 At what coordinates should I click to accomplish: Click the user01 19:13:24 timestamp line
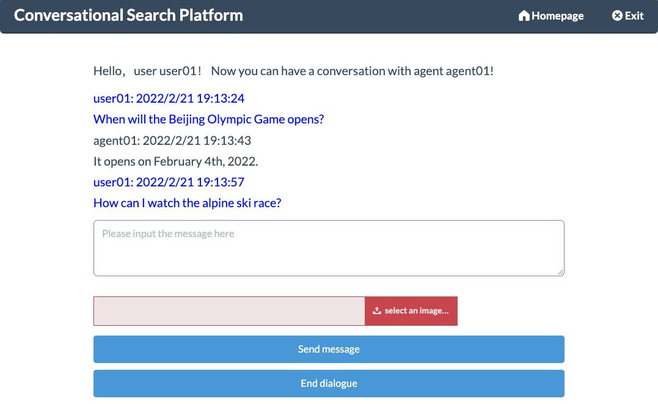[169, 98]
